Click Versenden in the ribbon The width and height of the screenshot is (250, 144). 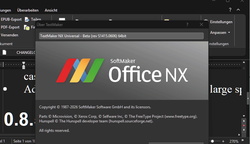pos(9,35)
